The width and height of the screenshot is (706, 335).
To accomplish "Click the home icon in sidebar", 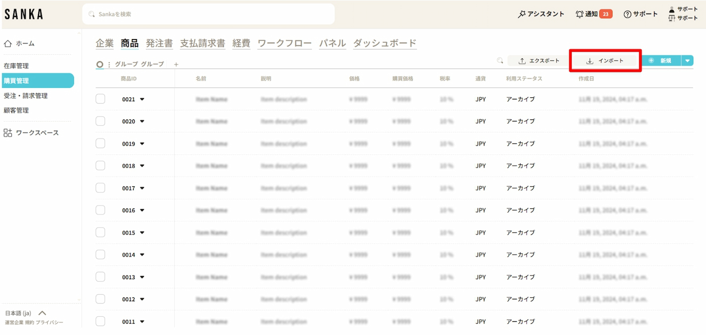I will pyautogui.click(x=8, y=43).
